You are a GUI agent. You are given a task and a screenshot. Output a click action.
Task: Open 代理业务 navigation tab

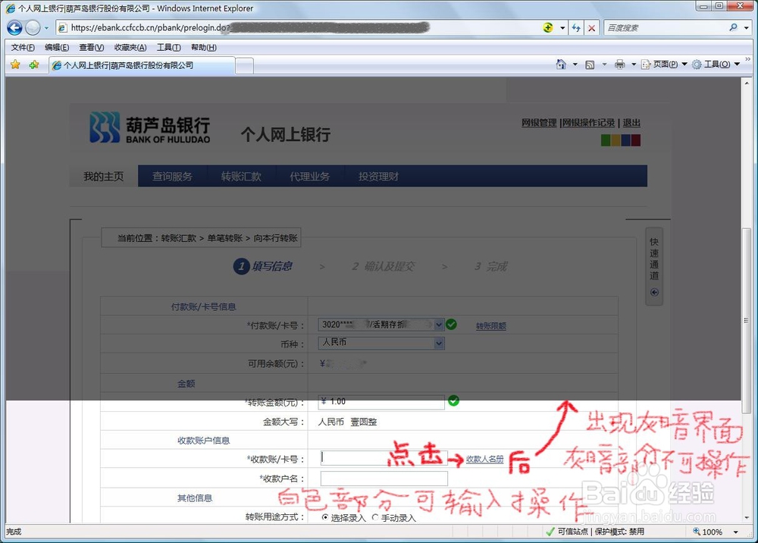click(x=310, y=177)
